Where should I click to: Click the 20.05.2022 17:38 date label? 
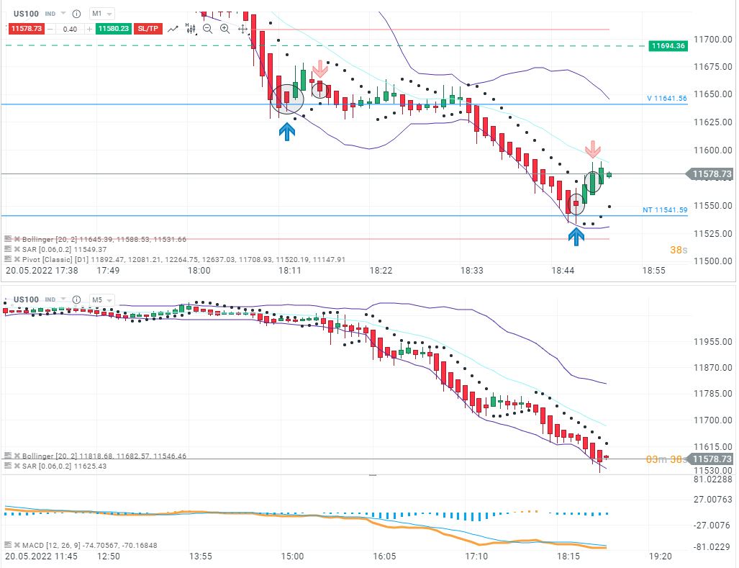(x=42, y=271)
